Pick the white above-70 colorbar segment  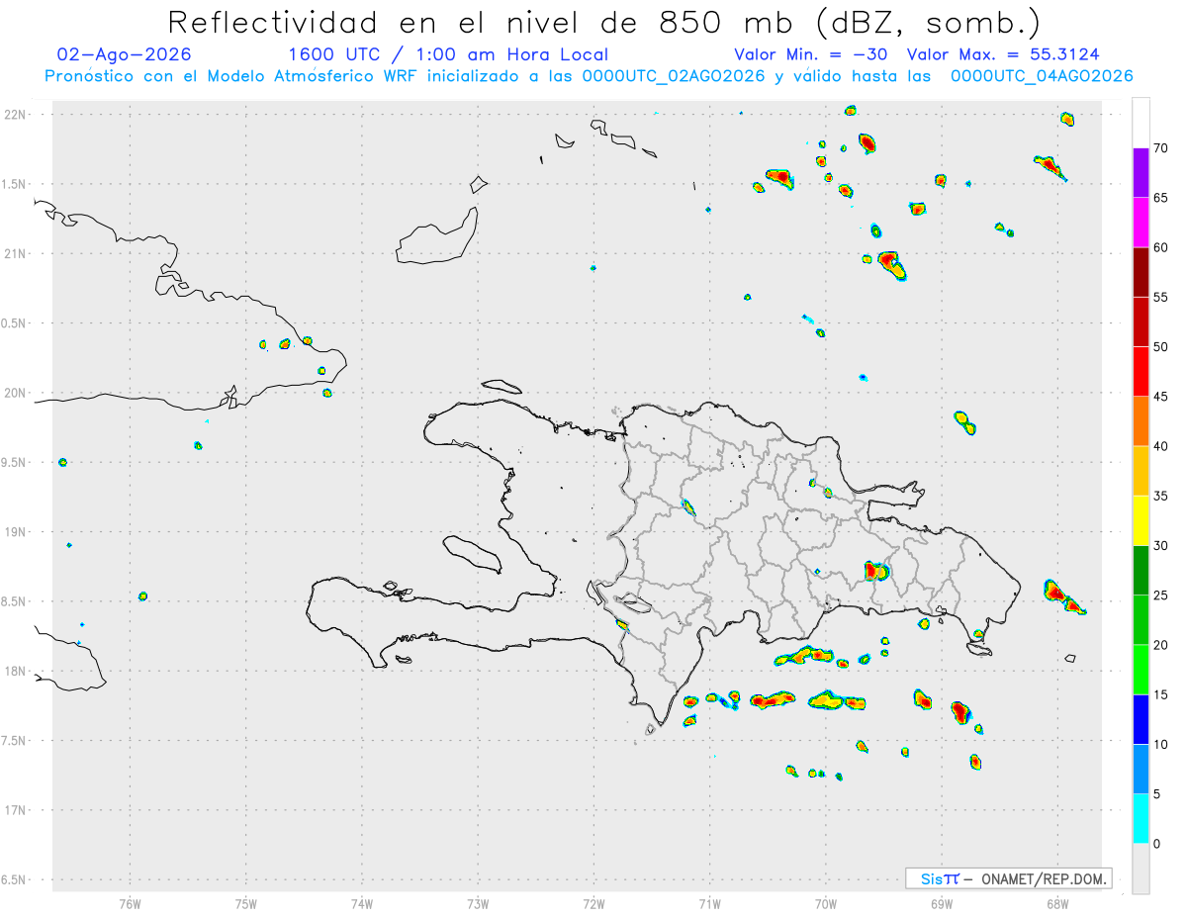coord(1141,124)
